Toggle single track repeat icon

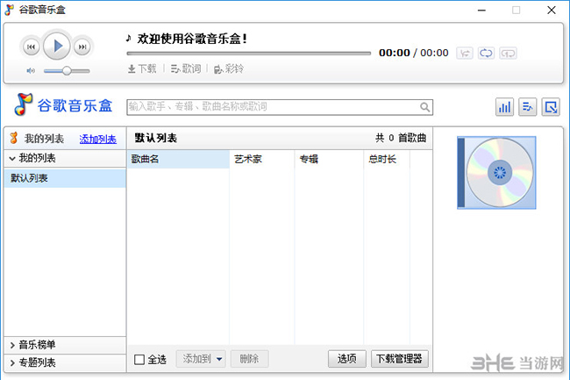508,54
